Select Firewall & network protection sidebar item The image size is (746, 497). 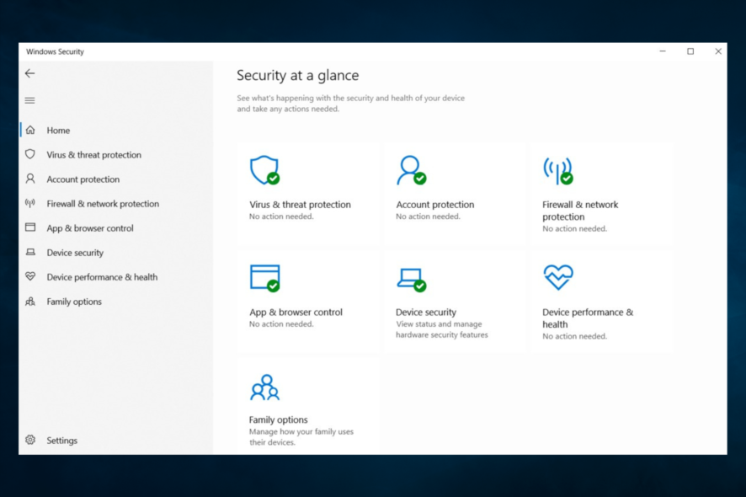coord(103,204)
